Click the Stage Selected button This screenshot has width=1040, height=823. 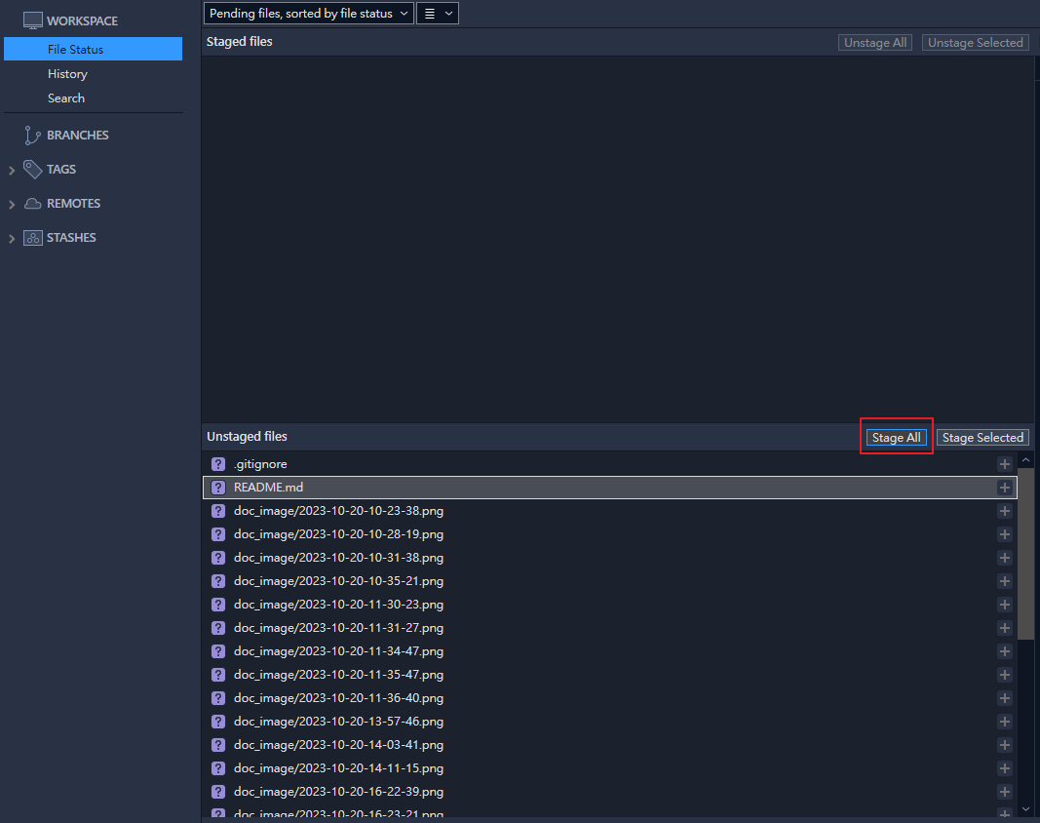pos(982,438)
